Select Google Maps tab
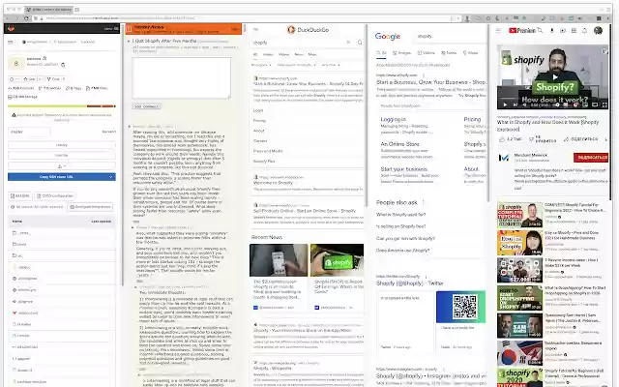The height and width of the screenshot is (387, 619). 470,53
